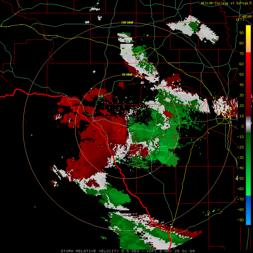Click the Storm Relative Velocity caption text
253x253 pixels.
pyautogui.click(x=128, y=251)
